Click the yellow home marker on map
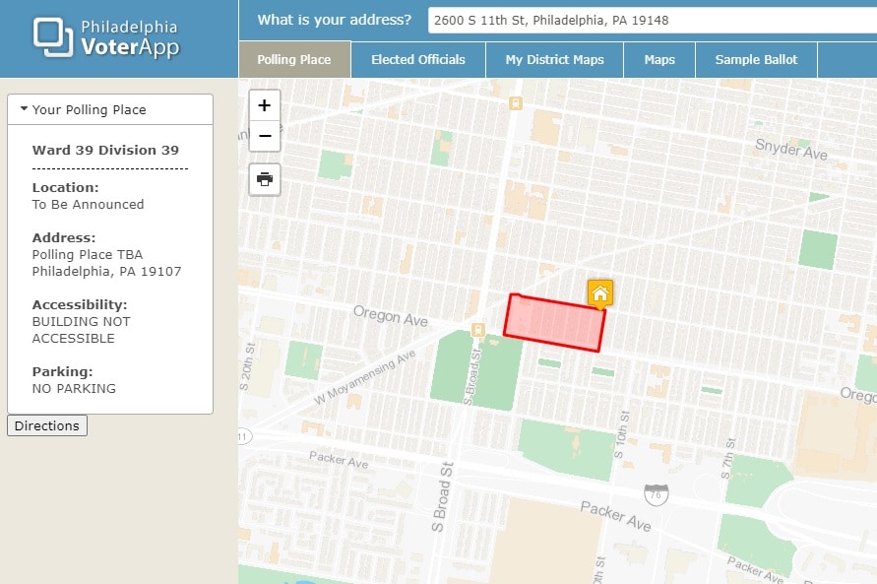 coord(600,293)
